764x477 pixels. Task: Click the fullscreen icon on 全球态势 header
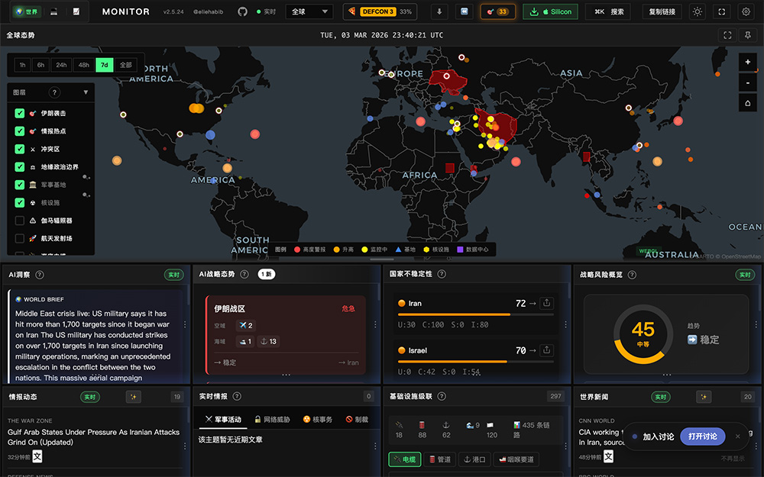tap(727, 34)
